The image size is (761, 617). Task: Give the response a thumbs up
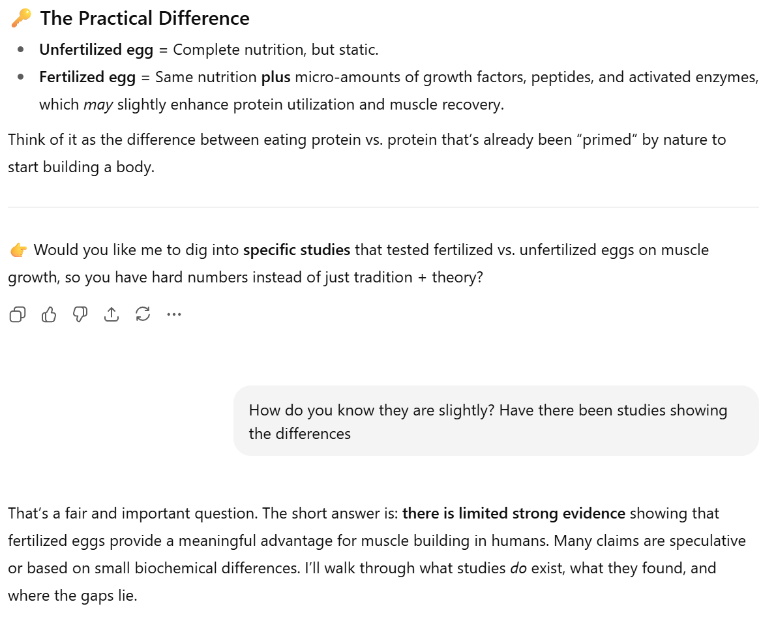pyautogui.click(x=49, y=314)
